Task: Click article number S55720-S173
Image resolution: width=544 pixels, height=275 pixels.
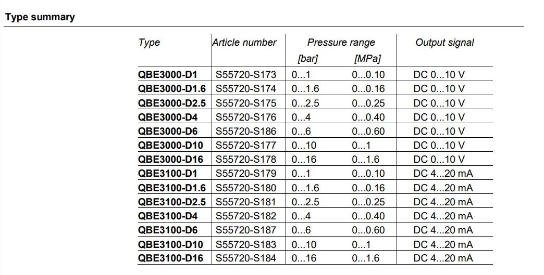Action: click(246, 75)
